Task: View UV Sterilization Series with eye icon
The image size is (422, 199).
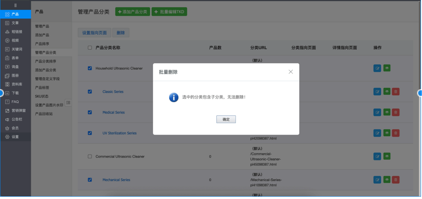Action: click(x=387, y=133)
